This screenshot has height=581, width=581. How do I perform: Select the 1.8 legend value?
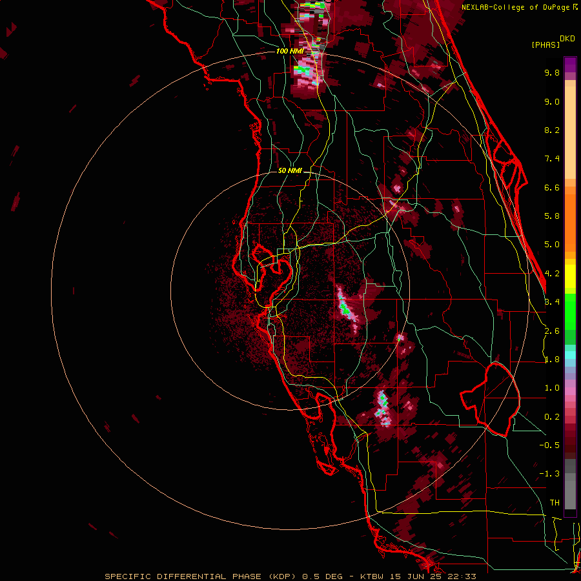[552, 360]
